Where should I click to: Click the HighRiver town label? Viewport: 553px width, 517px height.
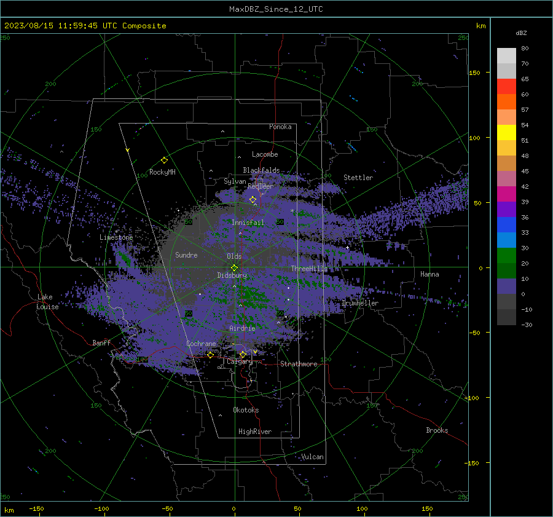coord(255,432)
